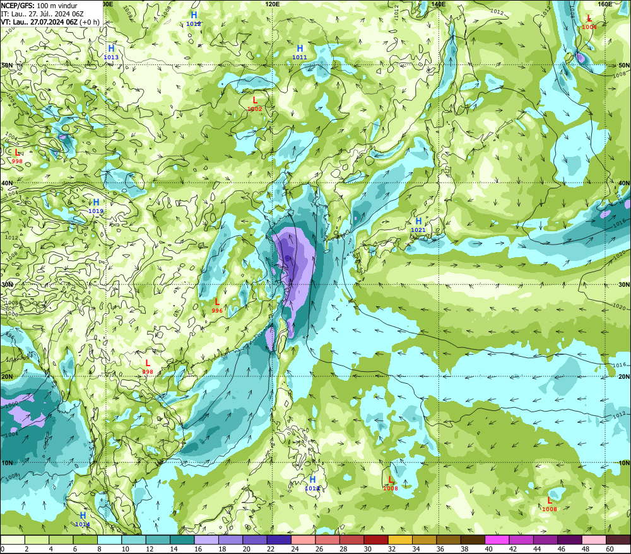Click the deep purple legend swatch labeled 46

pyautogui.click(x=569, y=540)
